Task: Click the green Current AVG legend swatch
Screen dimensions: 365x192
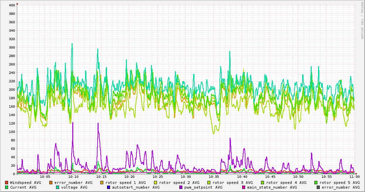Action: [x=7, y=187]
